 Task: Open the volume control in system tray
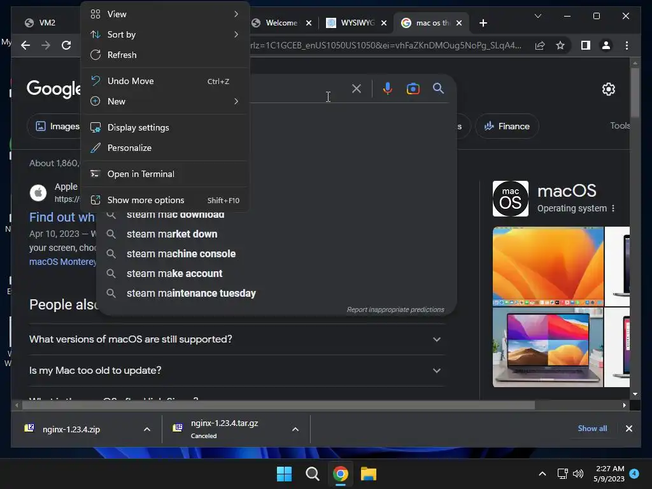(x=578, y=474)
